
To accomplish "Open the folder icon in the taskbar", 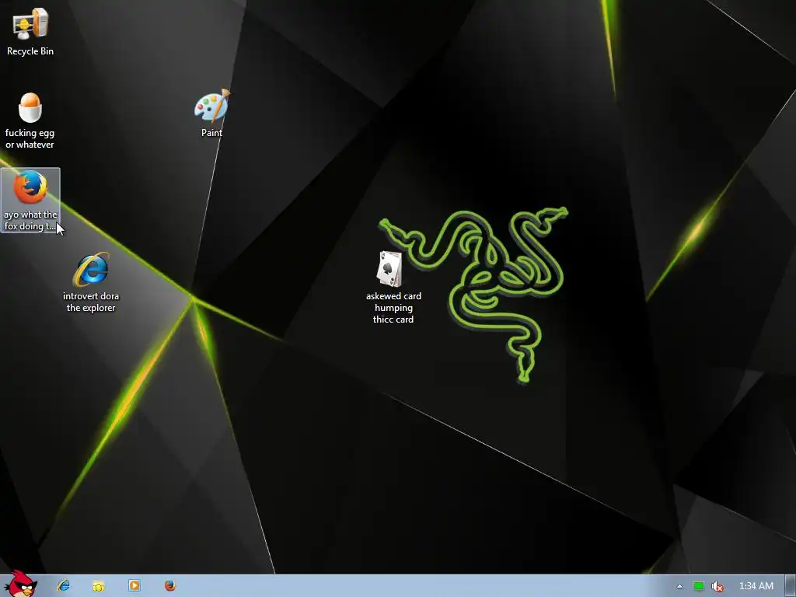I will click(x=99, y=586).
